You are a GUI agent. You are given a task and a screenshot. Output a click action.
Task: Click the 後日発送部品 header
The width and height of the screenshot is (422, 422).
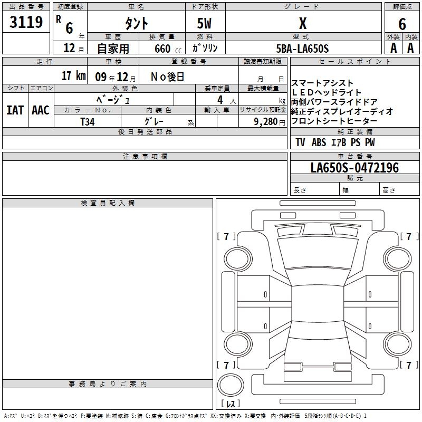pyautogui.click(x=145, y=131)
